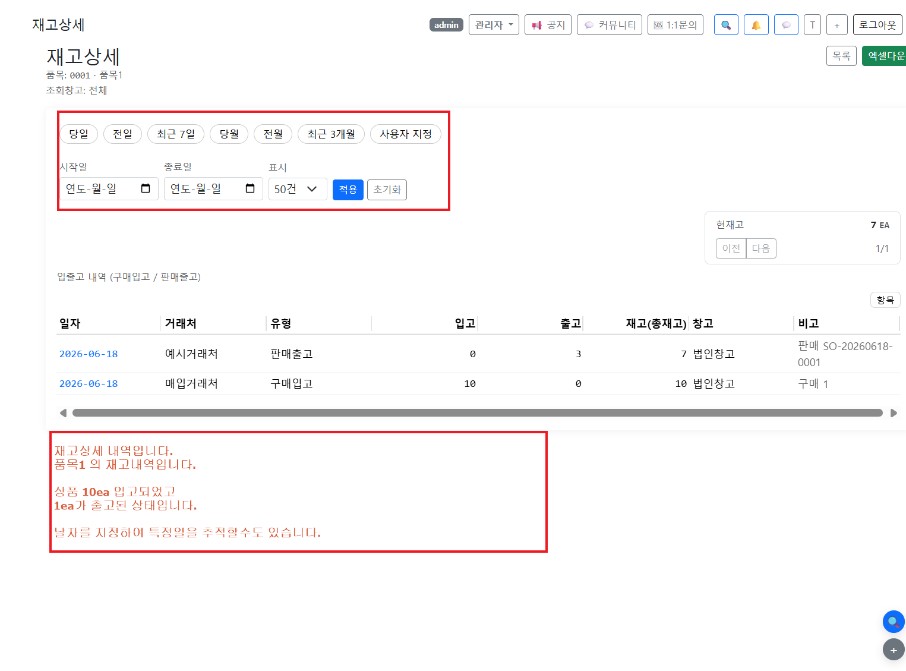Click the 이전 pagination button
The height and width of the screenshot is (671, 906).
coord(731,248)
